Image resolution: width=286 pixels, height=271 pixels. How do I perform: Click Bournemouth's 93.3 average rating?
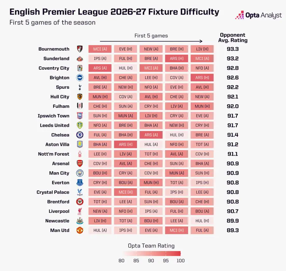(233, 49)
